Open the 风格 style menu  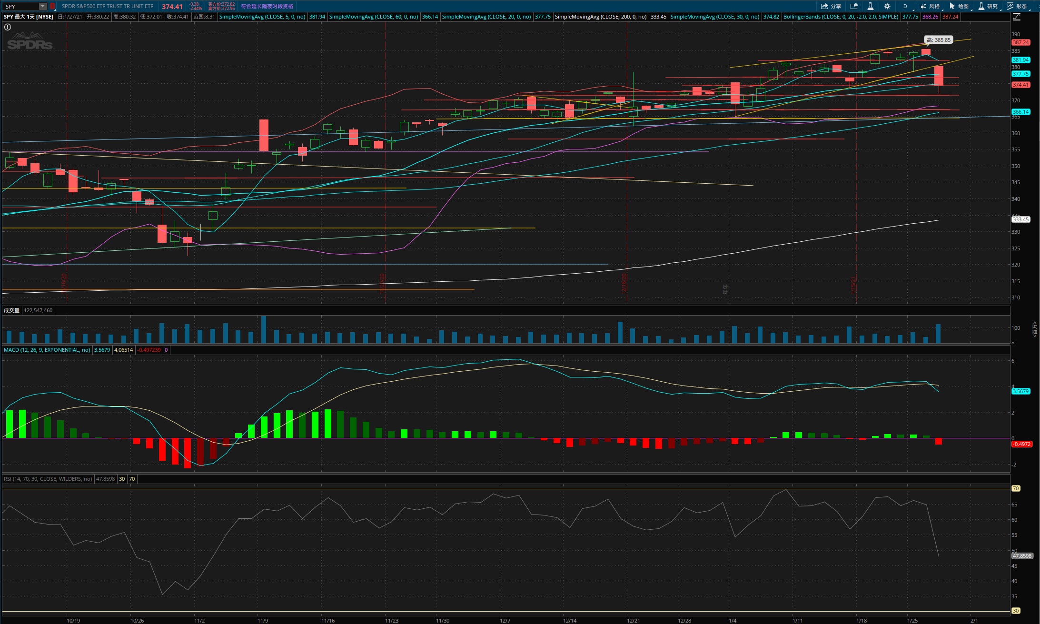930,6
